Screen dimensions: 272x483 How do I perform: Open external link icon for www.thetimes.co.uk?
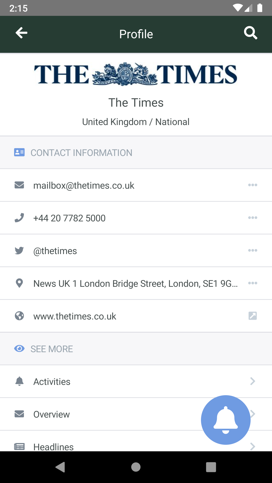tap(253, 316)
